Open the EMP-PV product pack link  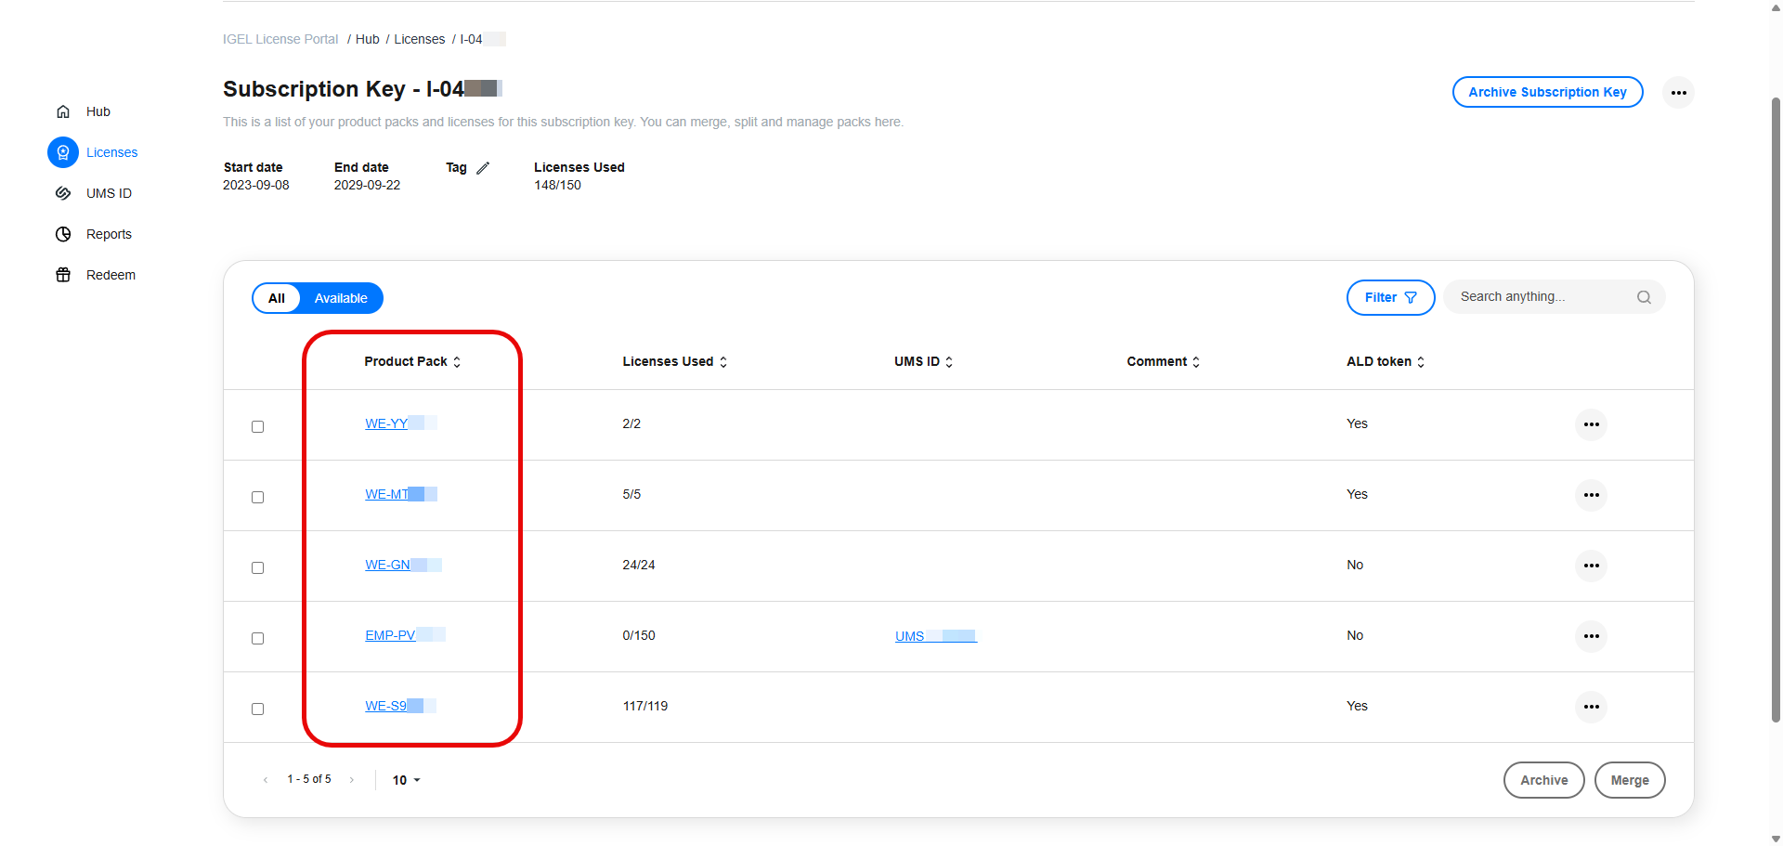click(390, 635)
